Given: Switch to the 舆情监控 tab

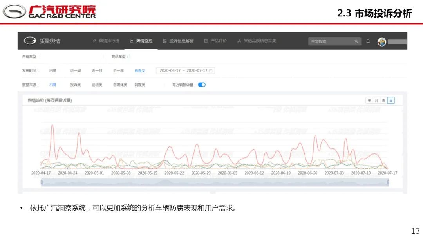Looking at the screenshot, I should (144, 41).
